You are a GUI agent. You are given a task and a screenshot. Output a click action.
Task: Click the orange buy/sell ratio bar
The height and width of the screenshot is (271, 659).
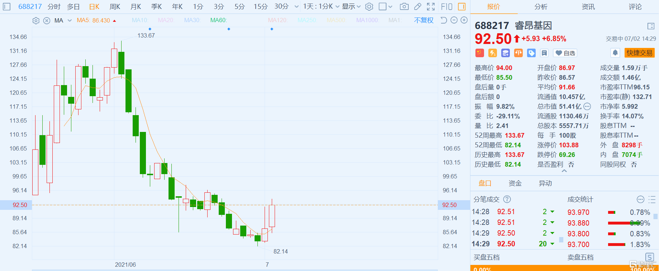point(564,268)
